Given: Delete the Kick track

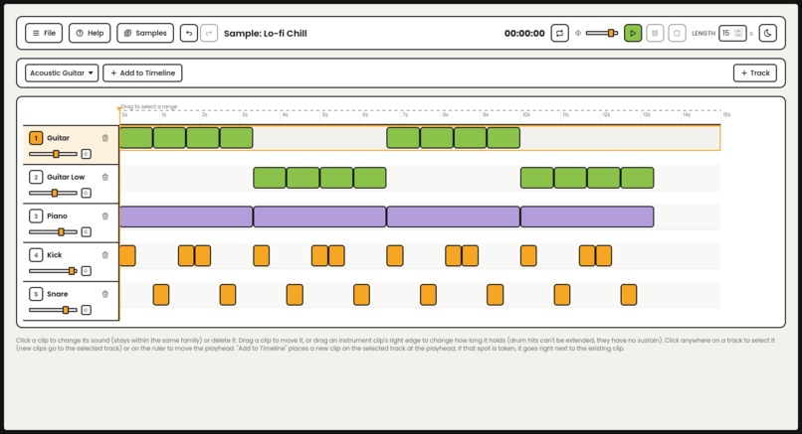Looking at the screenshot, I should (105, 255).
